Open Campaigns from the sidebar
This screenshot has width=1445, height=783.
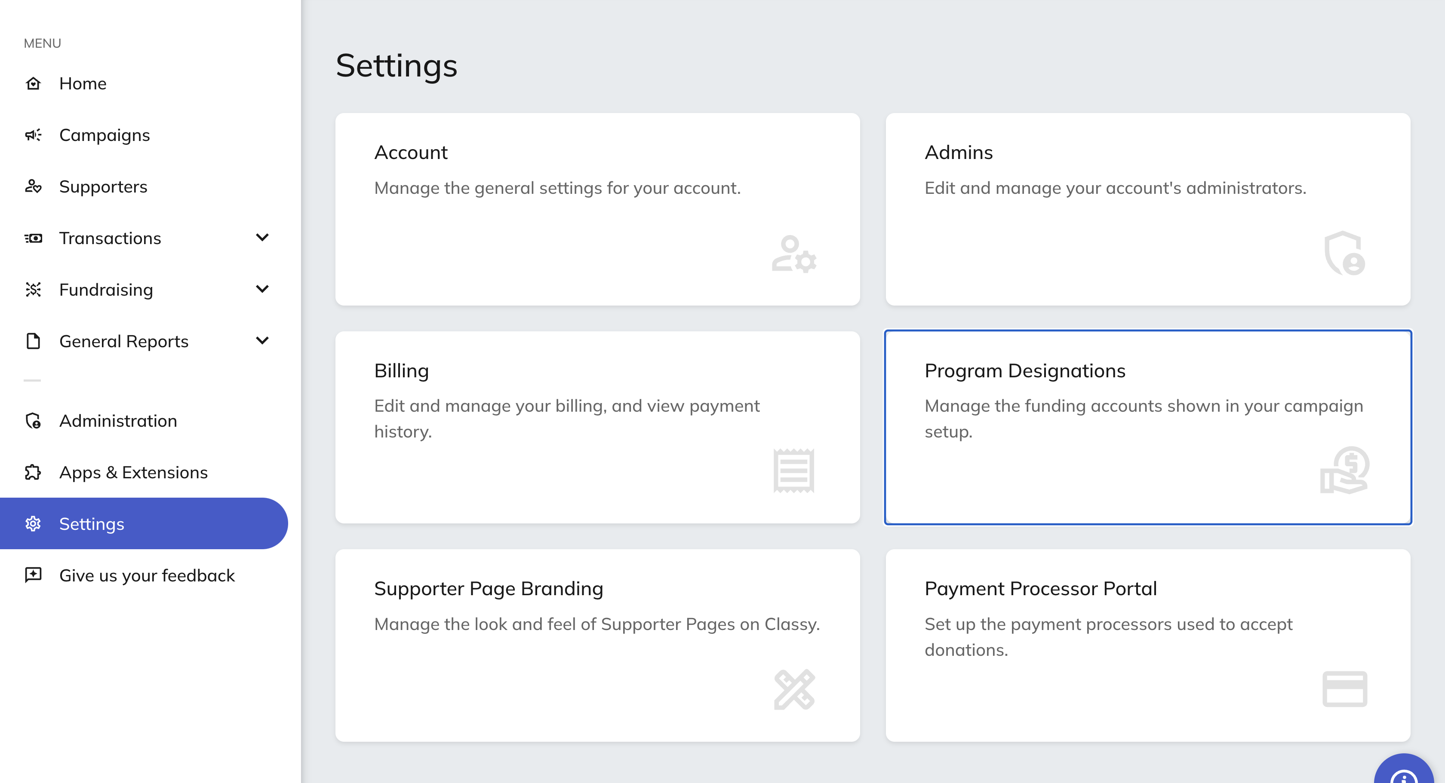click(x=105, y=136)
